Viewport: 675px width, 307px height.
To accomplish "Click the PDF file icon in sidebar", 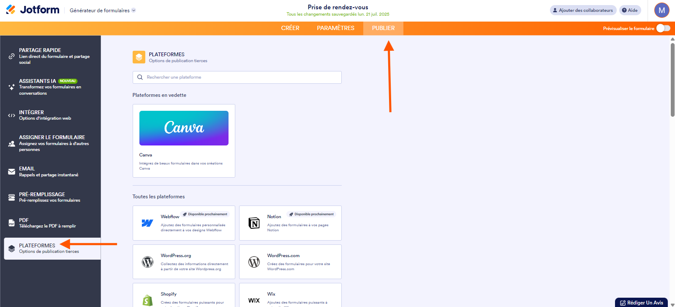I will click(12, 223).
